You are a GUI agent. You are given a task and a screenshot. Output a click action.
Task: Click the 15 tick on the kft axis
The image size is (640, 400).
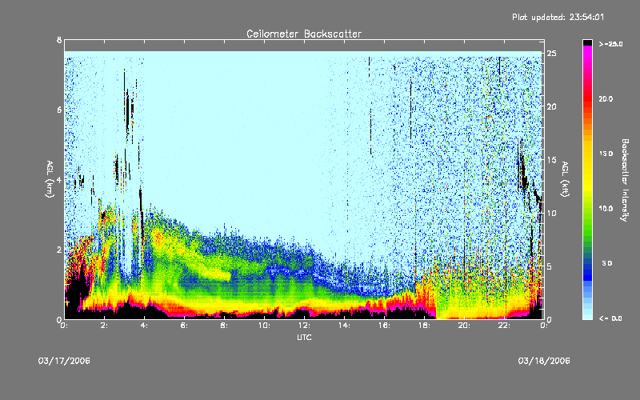(x=551, y=160)
